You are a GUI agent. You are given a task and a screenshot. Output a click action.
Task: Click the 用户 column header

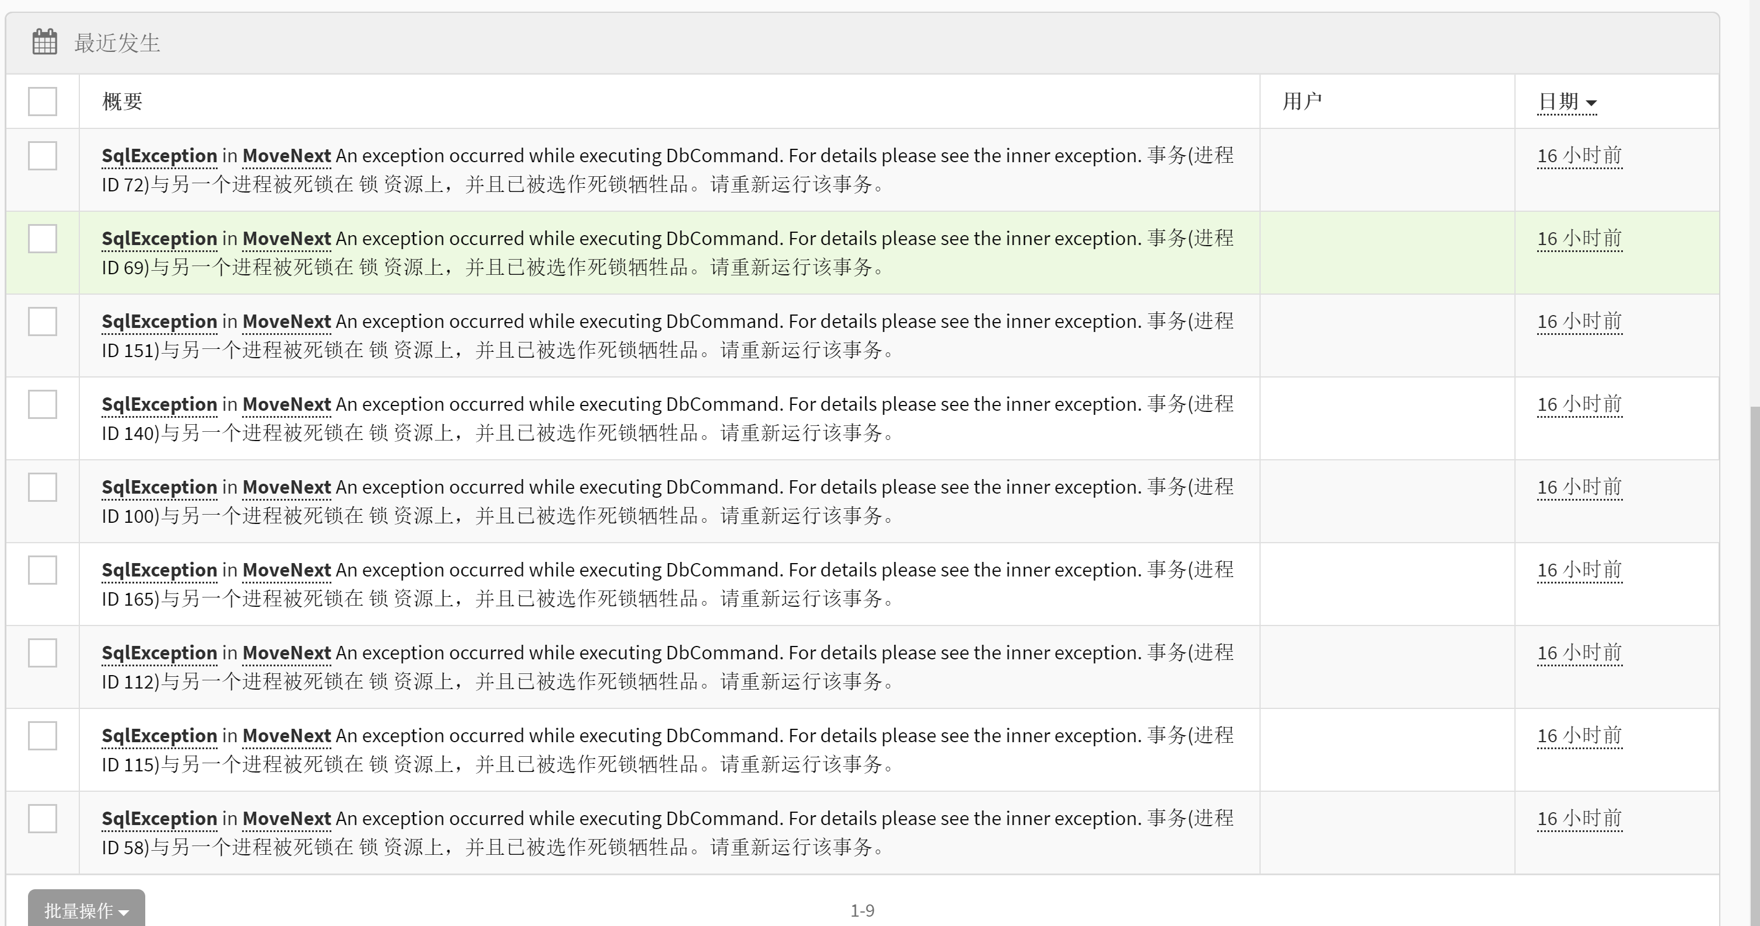(x=1302, y=101)
